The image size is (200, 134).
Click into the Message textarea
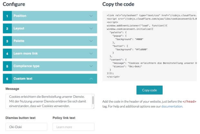[x=50, y=101]
